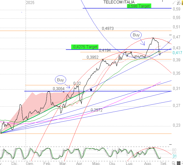Viewport: 183px width, 165px height.
Task: Select the 0,598 Target green label
Action: point(139,6)
